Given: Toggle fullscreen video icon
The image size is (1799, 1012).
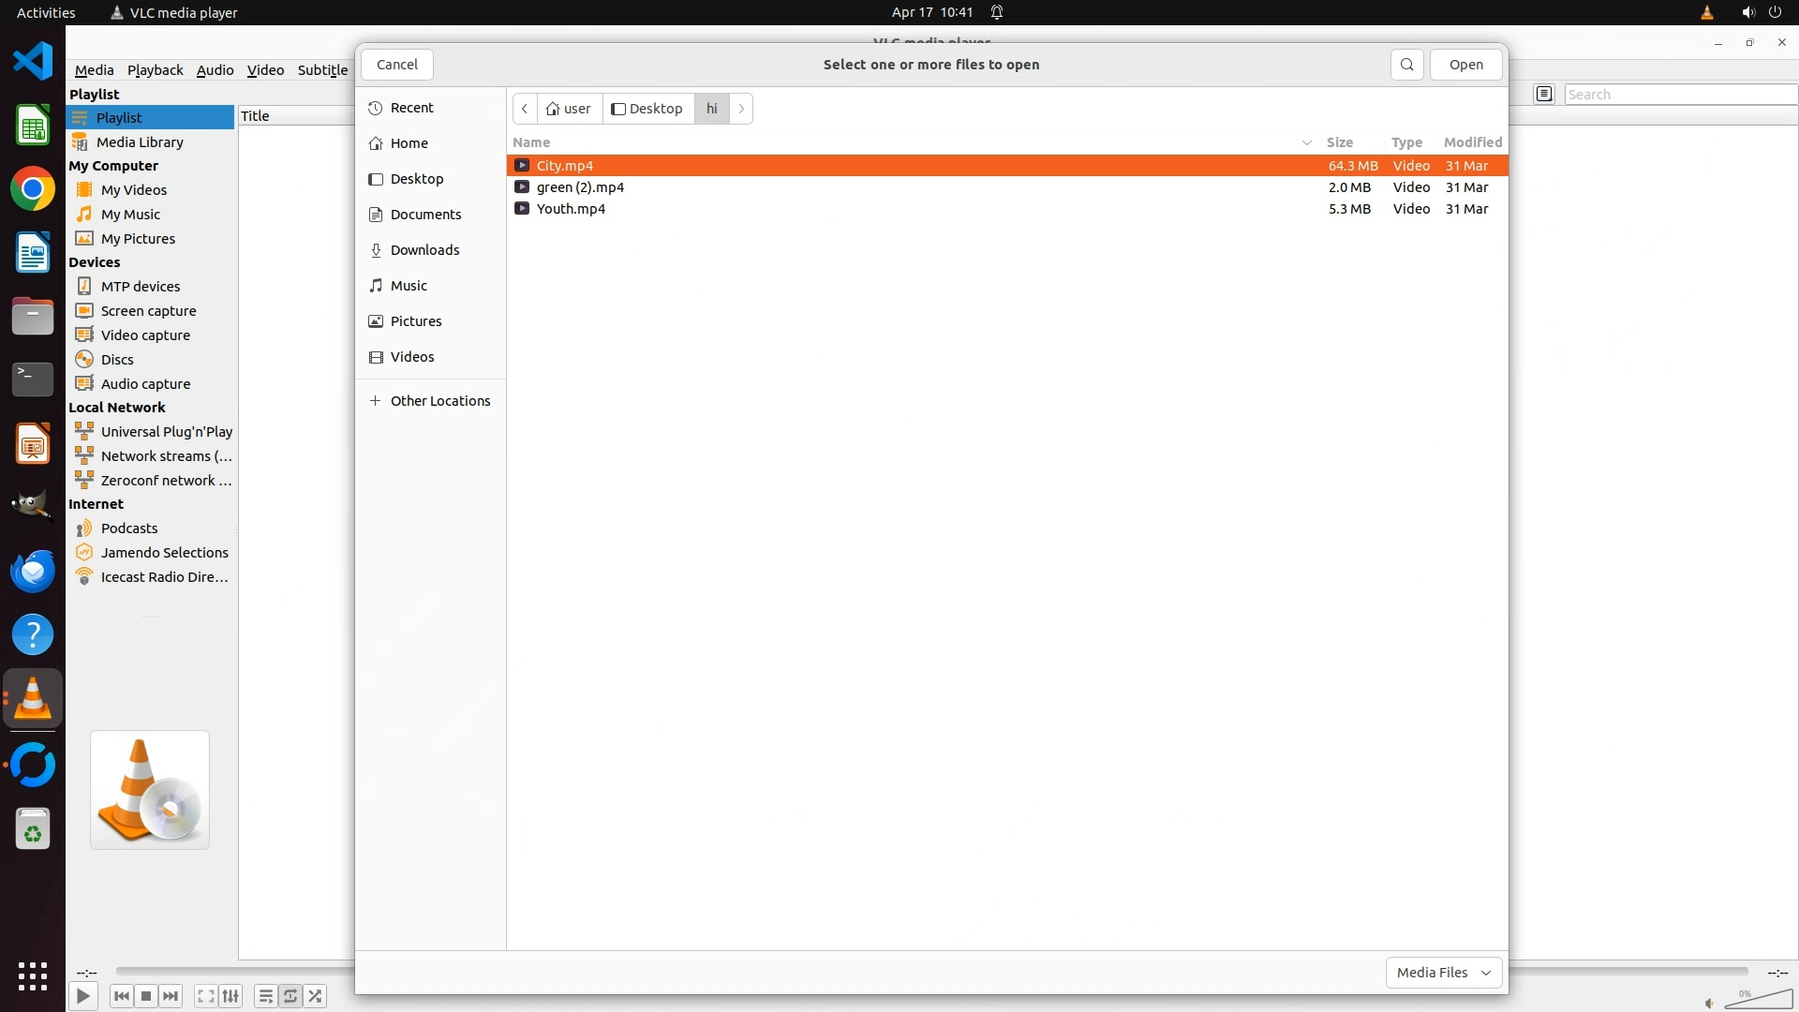Looking at the screenshot, I should pyautogui.click(x=205, y=996).
